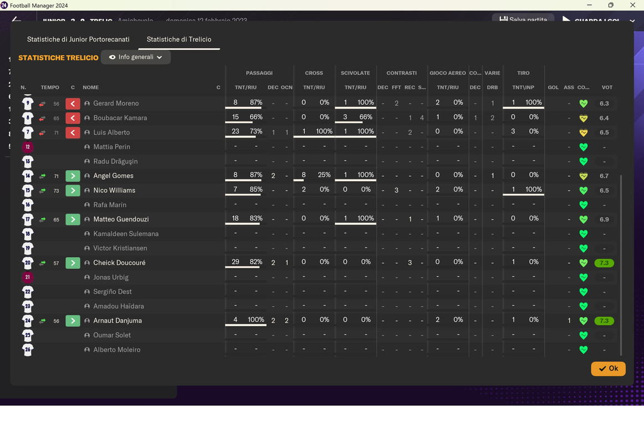Open player Kamaldeen Sulemana
The width and height of the screenshot is (644, 443).
point(126,234)
